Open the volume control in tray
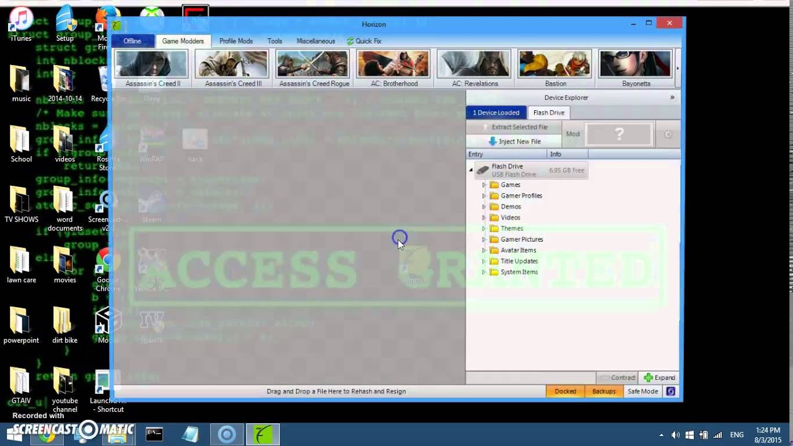793x446 pixels. click(675, 435)
